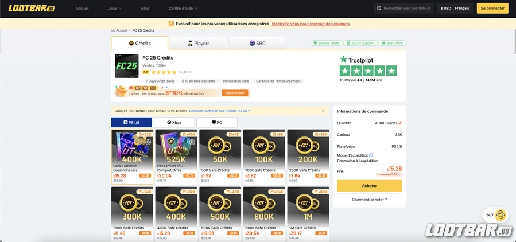This screenshot has height=242, width=516.
Task: Close the 8% bonus notice banner
Action: (x=323, y=111)
